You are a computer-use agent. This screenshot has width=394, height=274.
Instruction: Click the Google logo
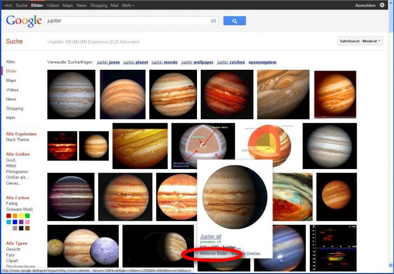point(24,21)
